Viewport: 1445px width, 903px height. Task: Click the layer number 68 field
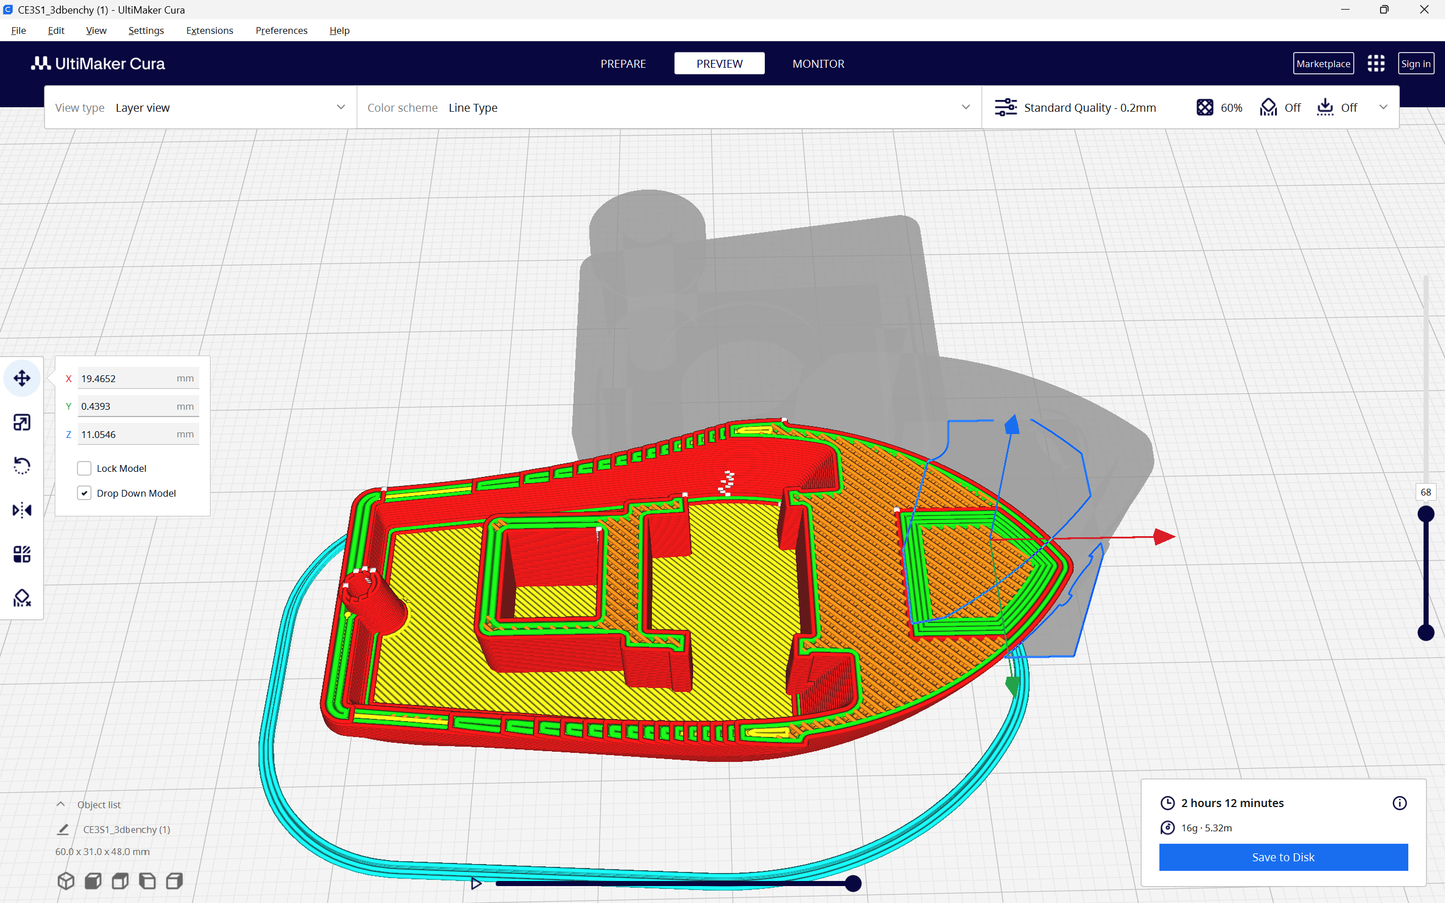coord(1426,492)
